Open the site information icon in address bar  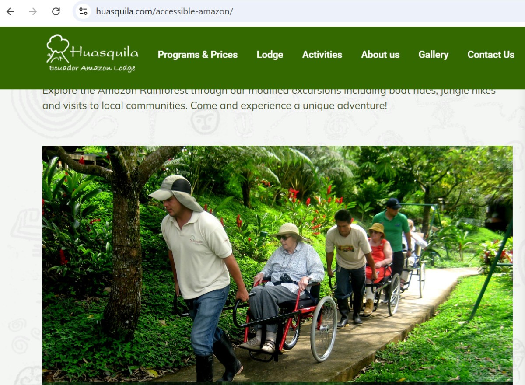[x=83, y=11]
